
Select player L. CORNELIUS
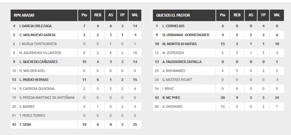[173, 26]
